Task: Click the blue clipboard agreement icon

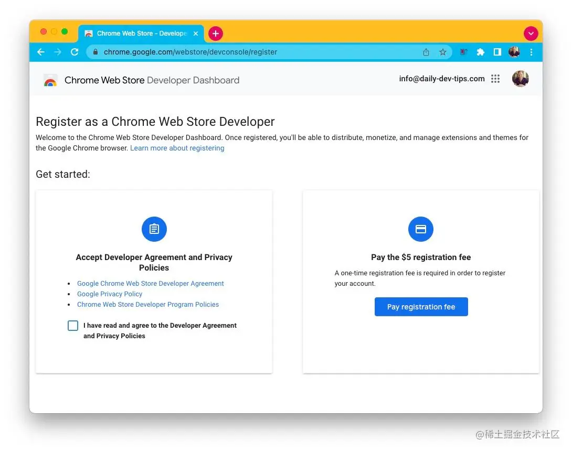Action: (154, 229)
